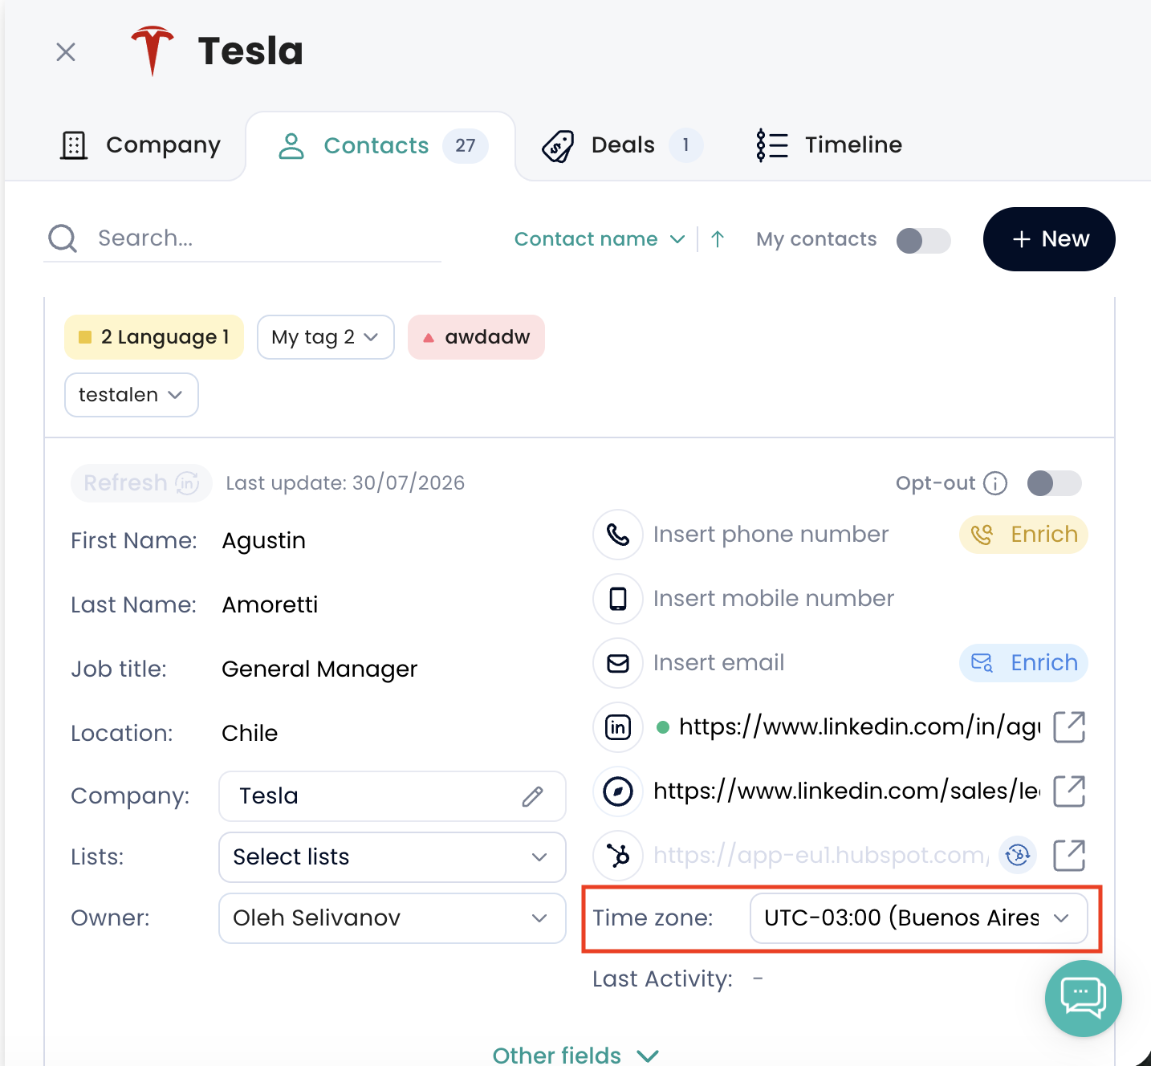Click the Sales Navigator compass icon
Screen dimensions: 1151x1066
click(x=618, y=791)
